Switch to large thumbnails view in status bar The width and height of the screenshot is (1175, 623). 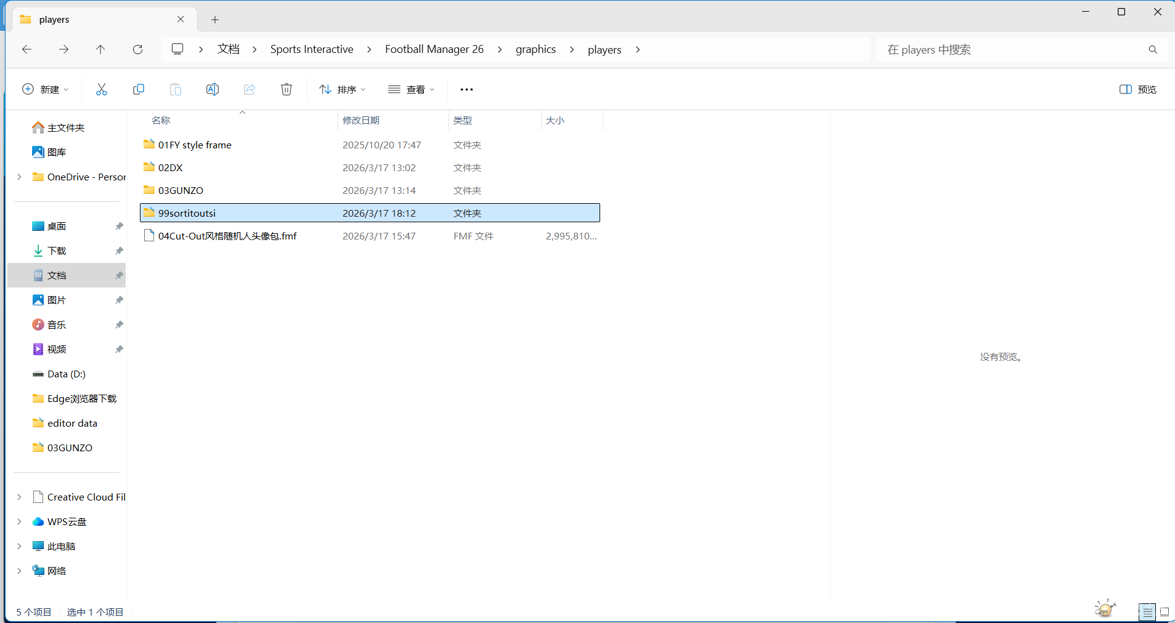[x=1165, y=612]
